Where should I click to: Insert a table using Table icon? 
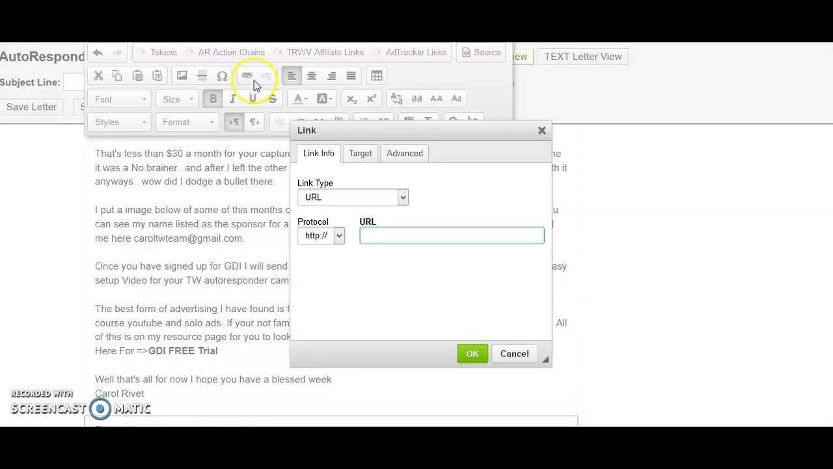click(x=377, y=76)
